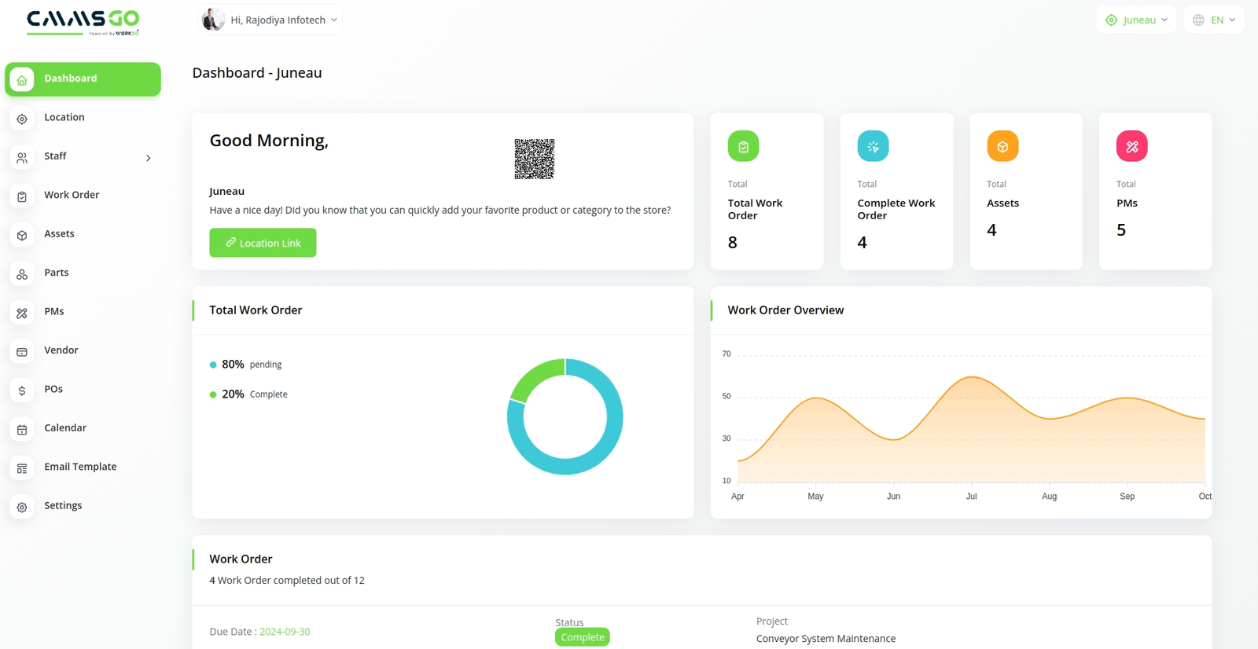Open the Juneau location dropdown
Screen dimensions: 1258x649
click(x=1136, y=20)
